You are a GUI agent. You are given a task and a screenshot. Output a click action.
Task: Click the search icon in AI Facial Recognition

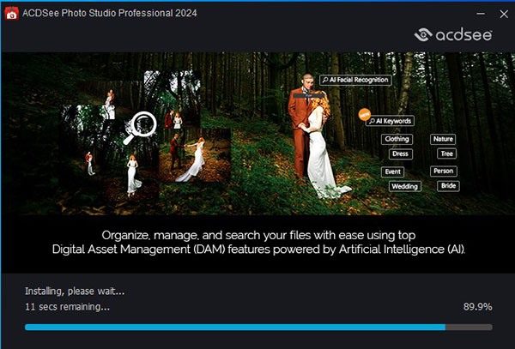tap(326, 80)
